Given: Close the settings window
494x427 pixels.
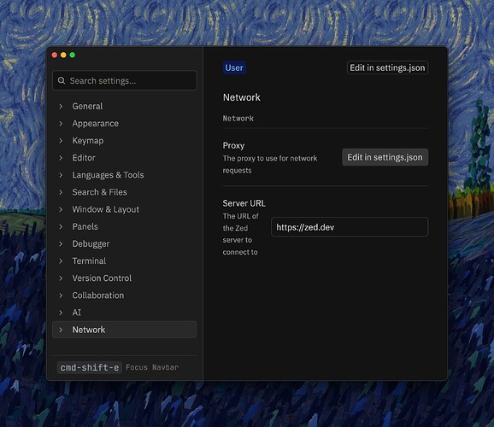Looking at the screenshot, I should tap(55, 56).
